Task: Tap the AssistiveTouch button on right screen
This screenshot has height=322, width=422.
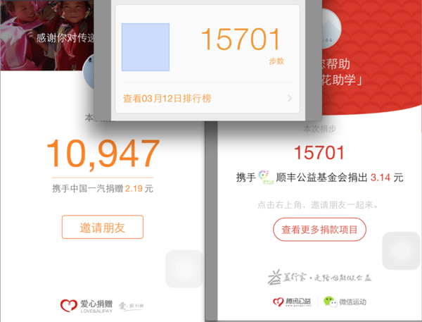Action: click(x=402, y=251)
